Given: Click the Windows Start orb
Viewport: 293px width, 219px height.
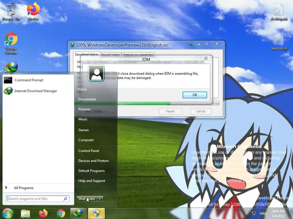Looking at the screenshot, I should pyautogui.click(x=7, y=213).
